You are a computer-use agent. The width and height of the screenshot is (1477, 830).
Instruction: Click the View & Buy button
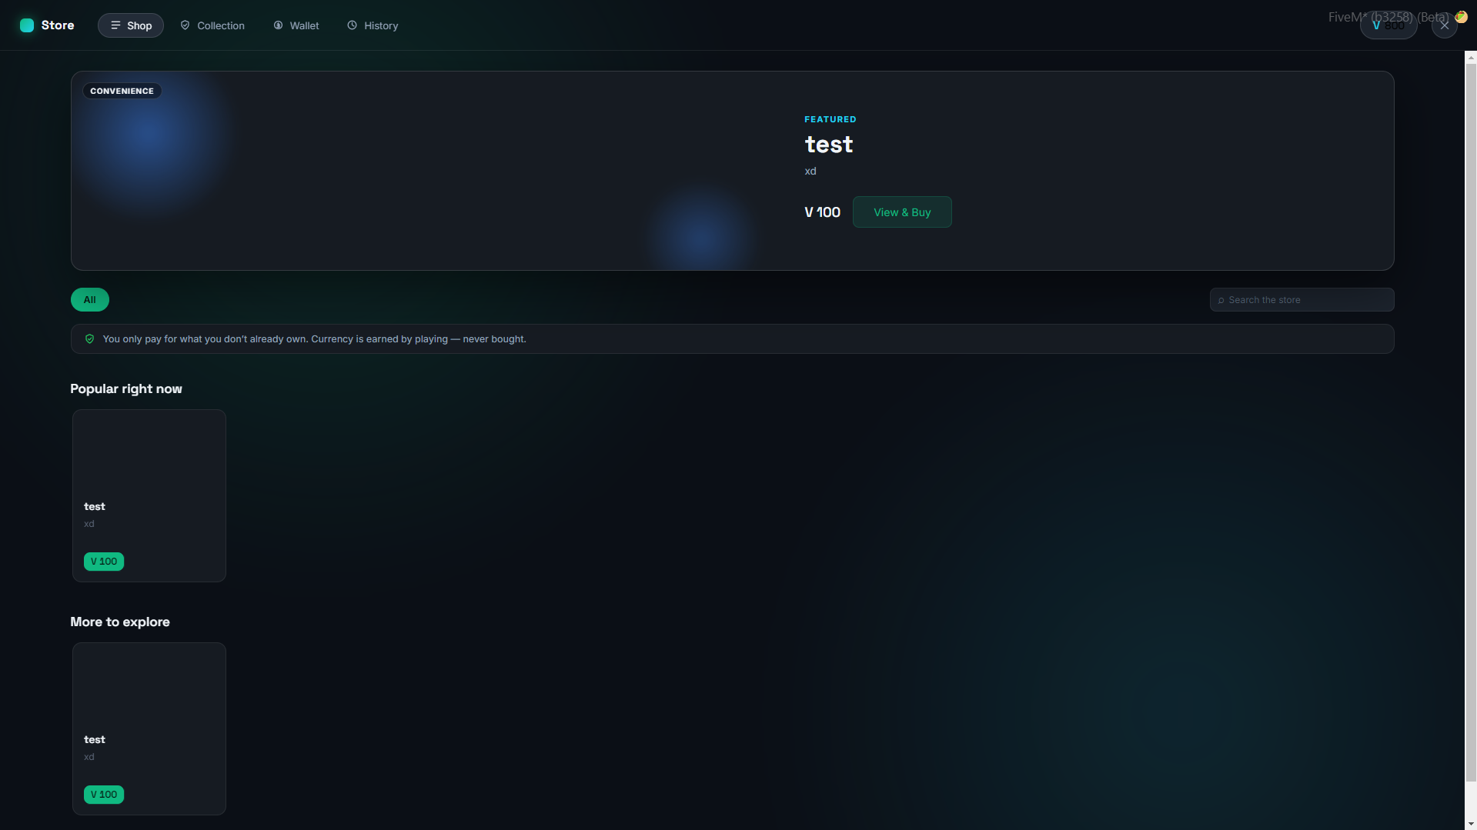(902, 212)
